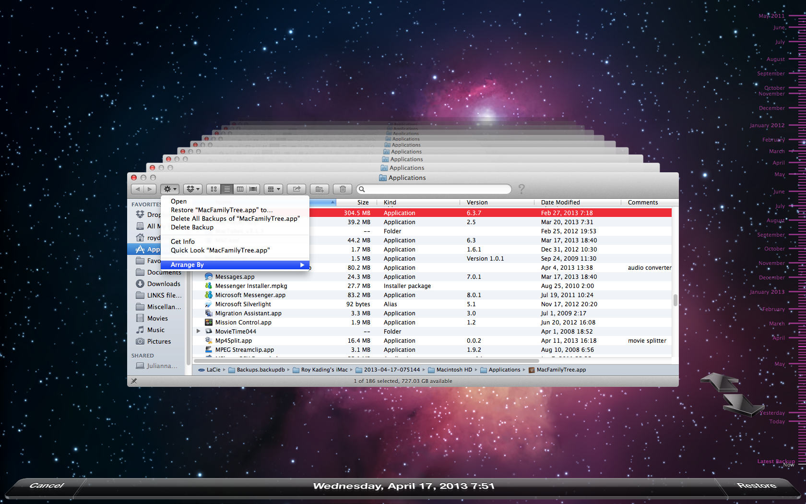The height and width of the screenshot is (504, 806).
Task: Go to Roy Kading's iMac in path bar
Action: (320, 370)
